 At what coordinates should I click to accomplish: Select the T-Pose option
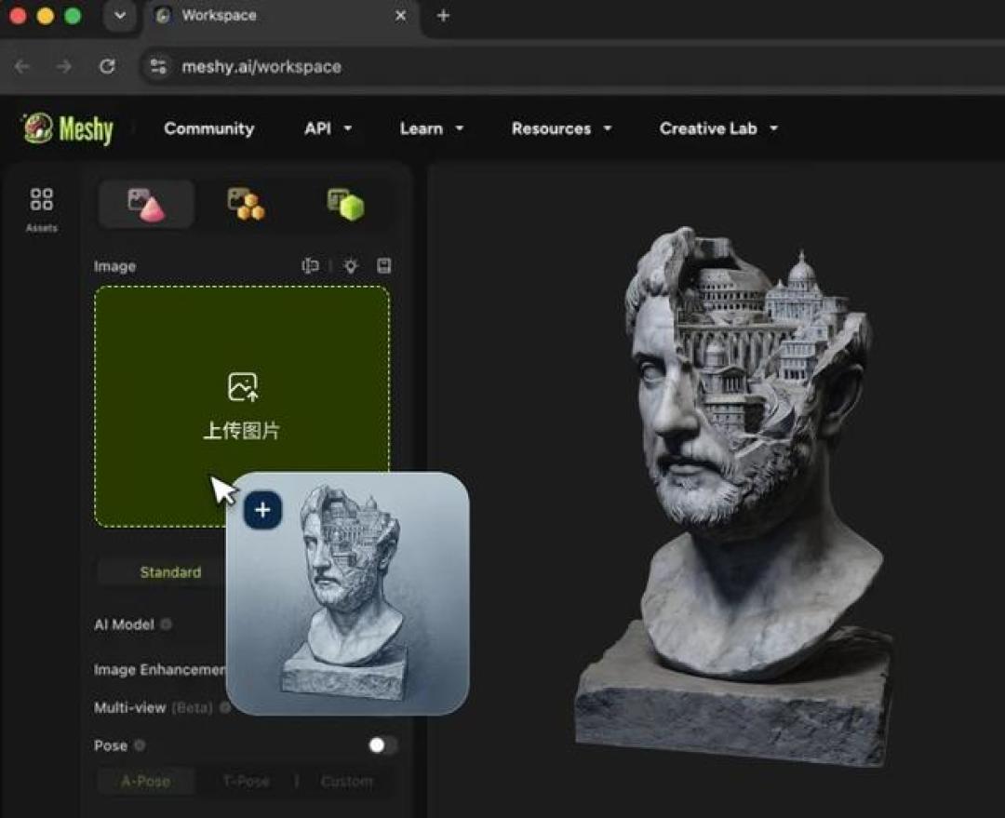[x=246, y=782]
